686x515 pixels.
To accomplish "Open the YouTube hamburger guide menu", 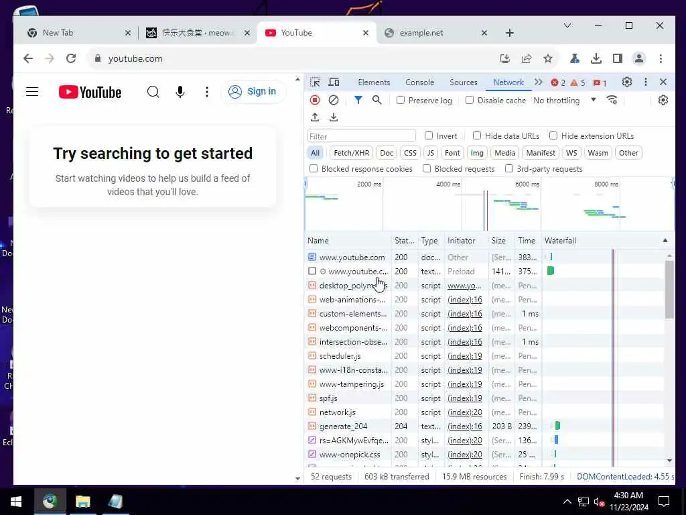I will [32, 91].
